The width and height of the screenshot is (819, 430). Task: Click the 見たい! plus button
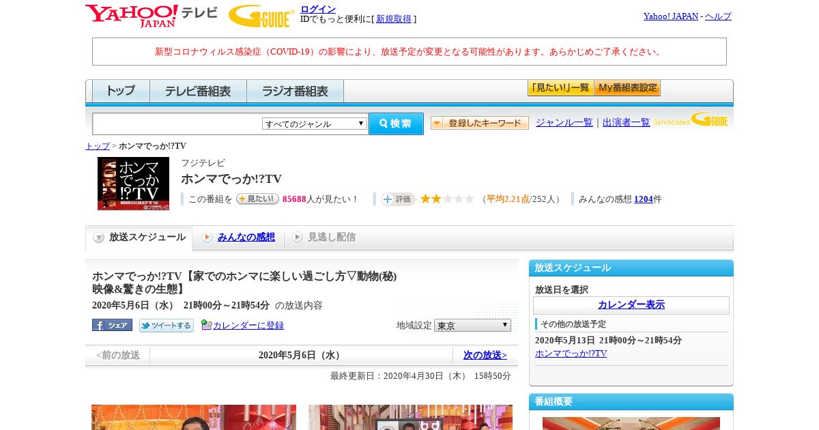(257, 199)
